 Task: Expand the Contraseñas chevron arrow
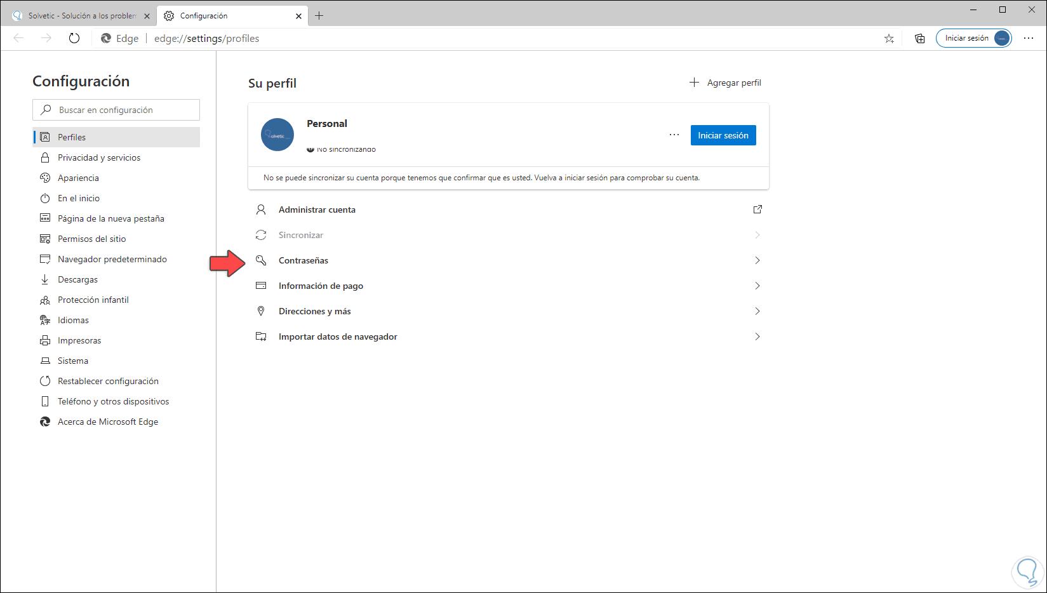tap(757, 260)
